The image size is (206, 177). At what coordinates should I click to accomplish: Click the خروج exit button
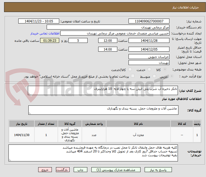click(45, 170)
